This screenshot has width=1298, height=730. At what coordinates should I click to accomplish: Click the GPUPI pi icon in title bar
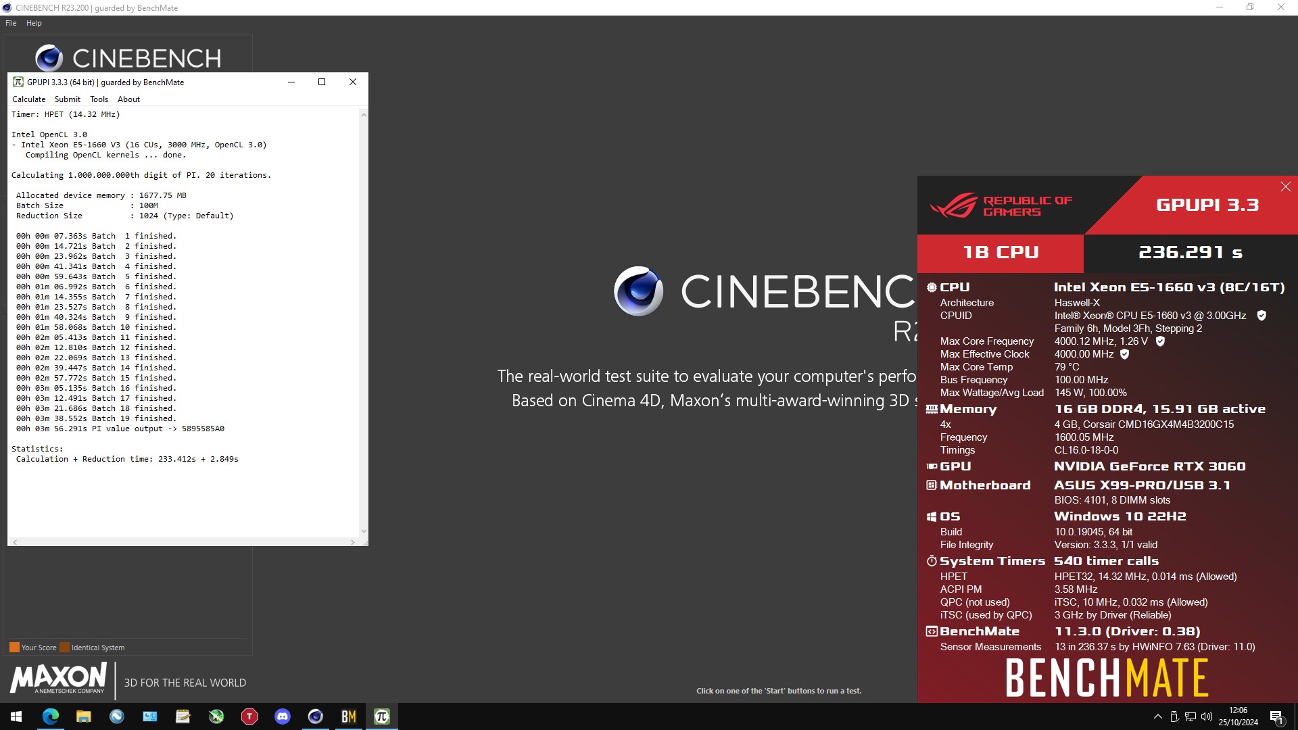coord(18,82)
